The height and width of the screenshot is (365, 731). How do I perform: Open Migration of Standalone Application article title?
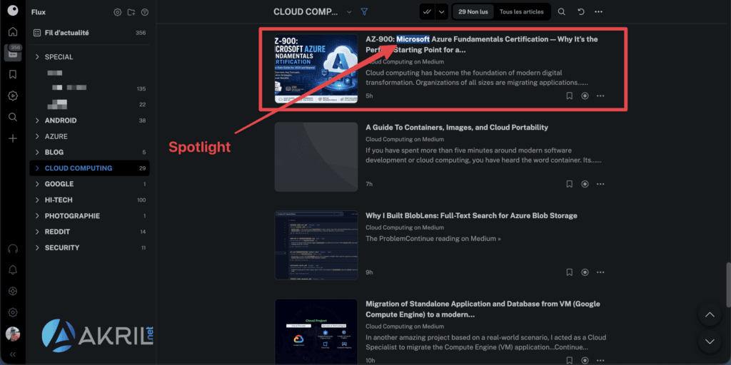[x=484, y=309]
